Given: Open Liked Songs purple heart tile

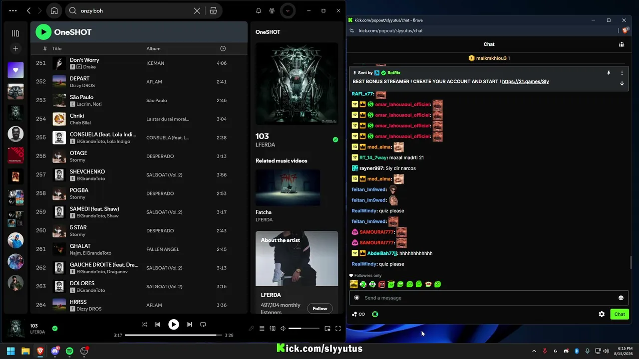Looking at the screenshot, I should tap(15, 70).
